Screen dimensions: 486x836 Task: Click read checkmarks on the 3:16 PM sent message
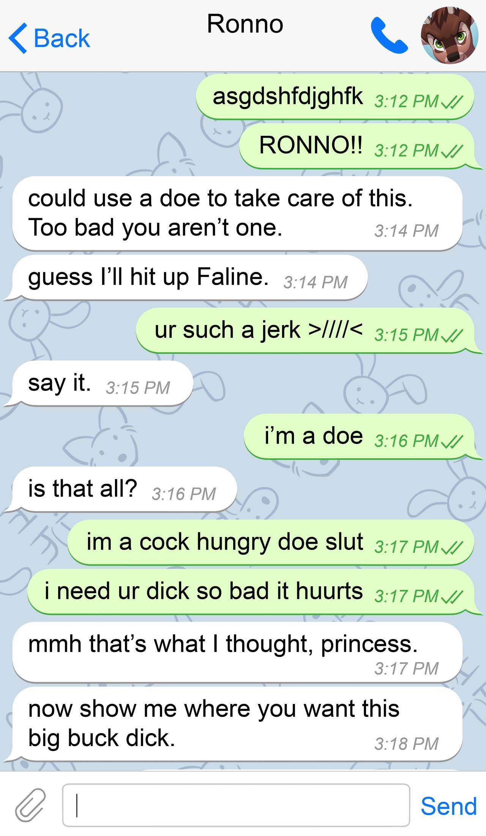452,441
